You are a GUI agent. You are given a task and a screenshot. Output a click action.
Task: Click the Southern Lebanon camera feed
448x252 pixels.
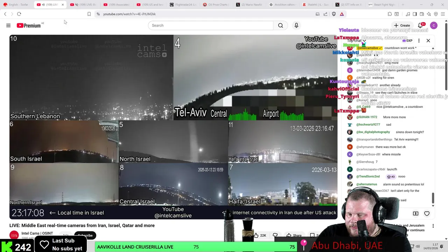click(91, 77)
